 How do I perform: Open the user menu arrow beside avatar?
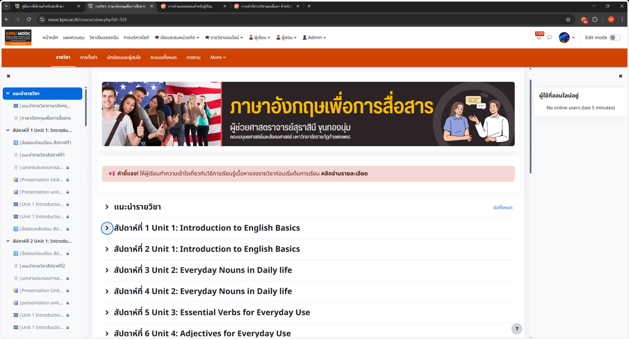pos(573,38)
